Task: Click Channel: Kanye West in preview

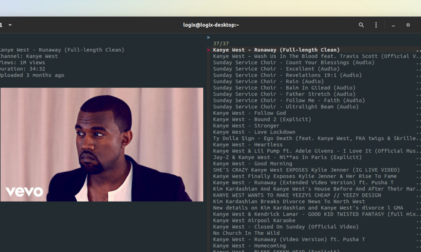Action: 29,56
